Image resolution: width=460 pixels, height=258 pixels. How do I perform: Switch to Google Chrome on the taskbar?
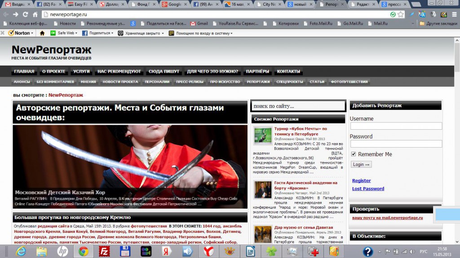click(x=83, y=251)
